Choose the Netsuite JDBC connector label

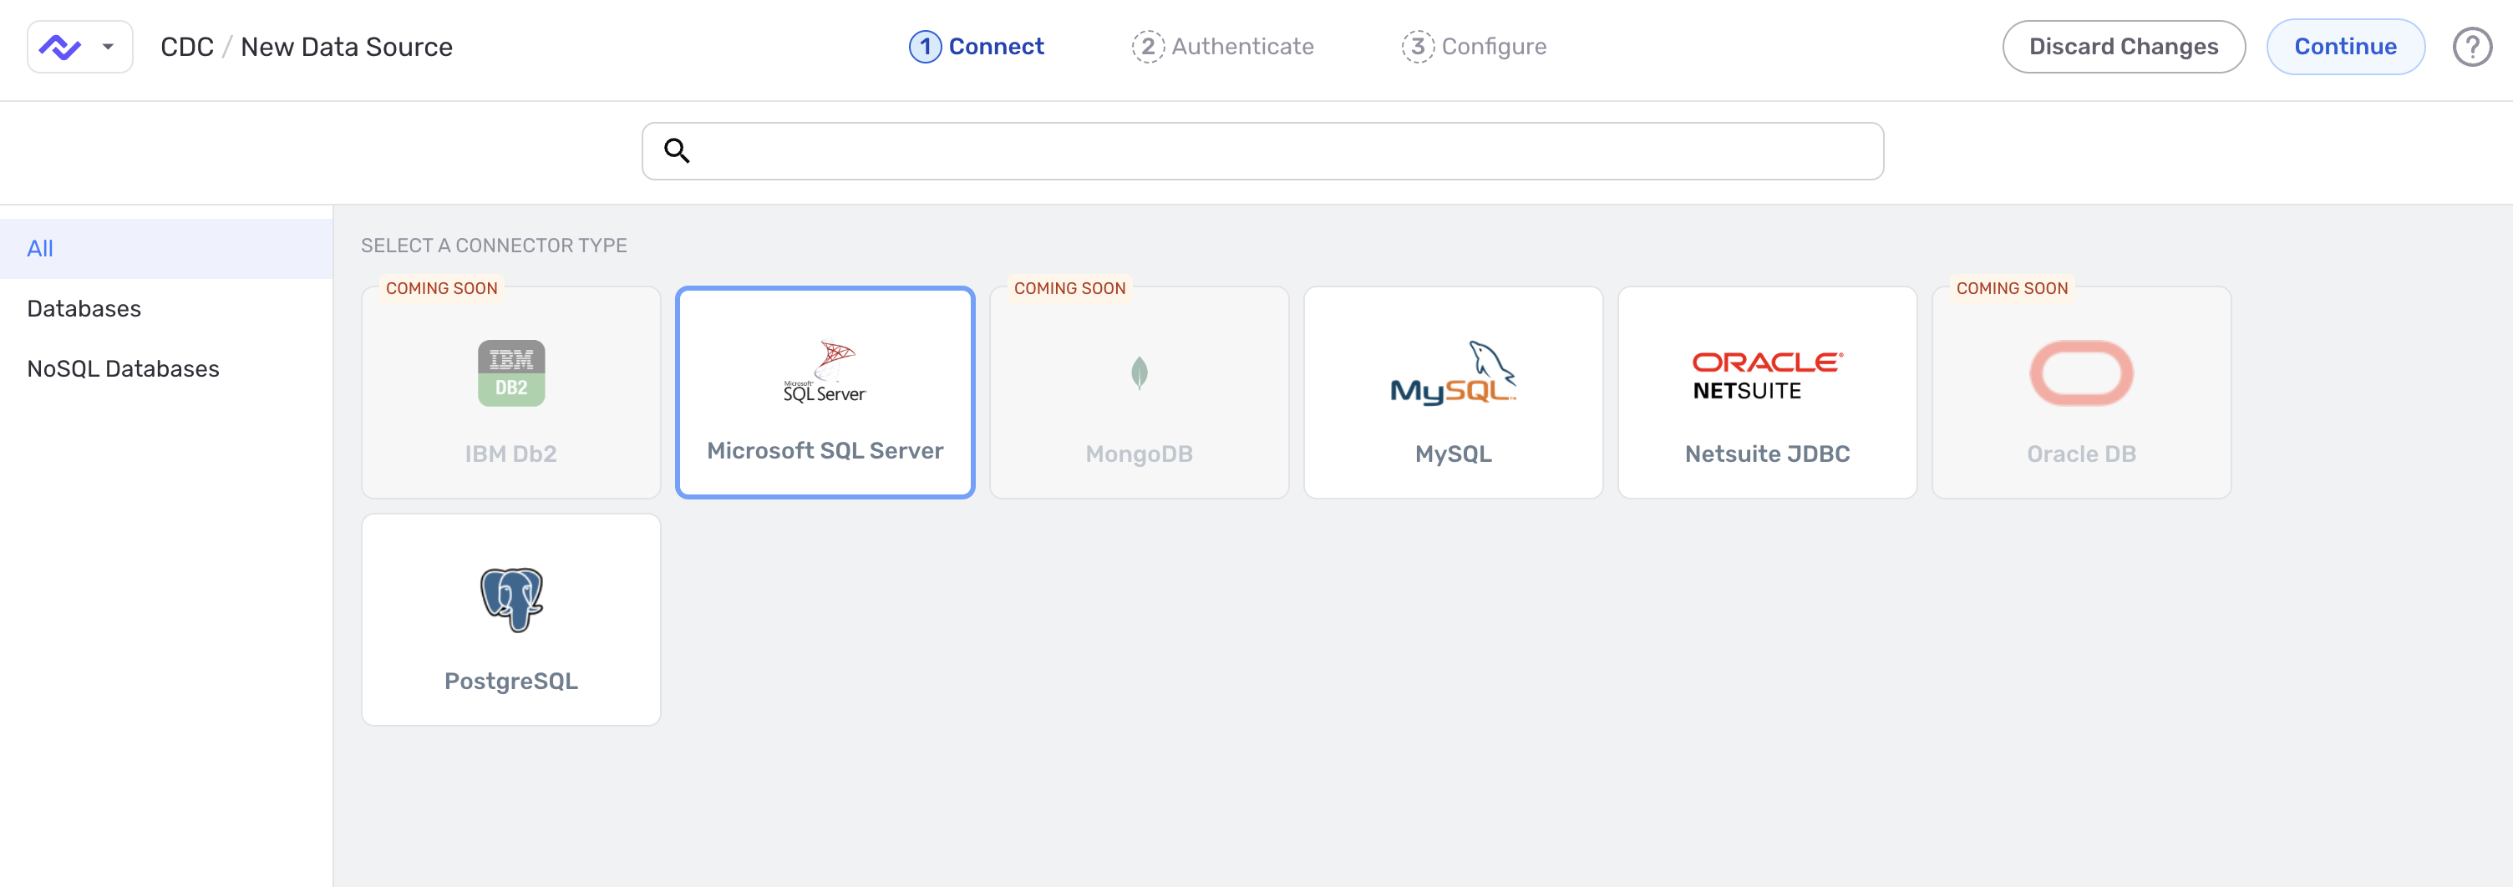(x=1768, y=454)
